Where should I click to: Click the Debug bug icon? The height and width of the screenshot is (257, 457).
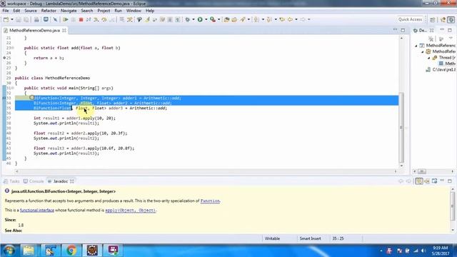[187, 19]
